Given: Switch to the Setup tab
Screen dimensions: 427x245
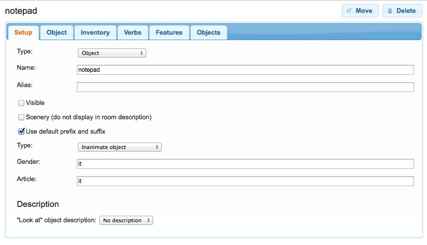Looking at the screenshot, I should coord(23,33).
